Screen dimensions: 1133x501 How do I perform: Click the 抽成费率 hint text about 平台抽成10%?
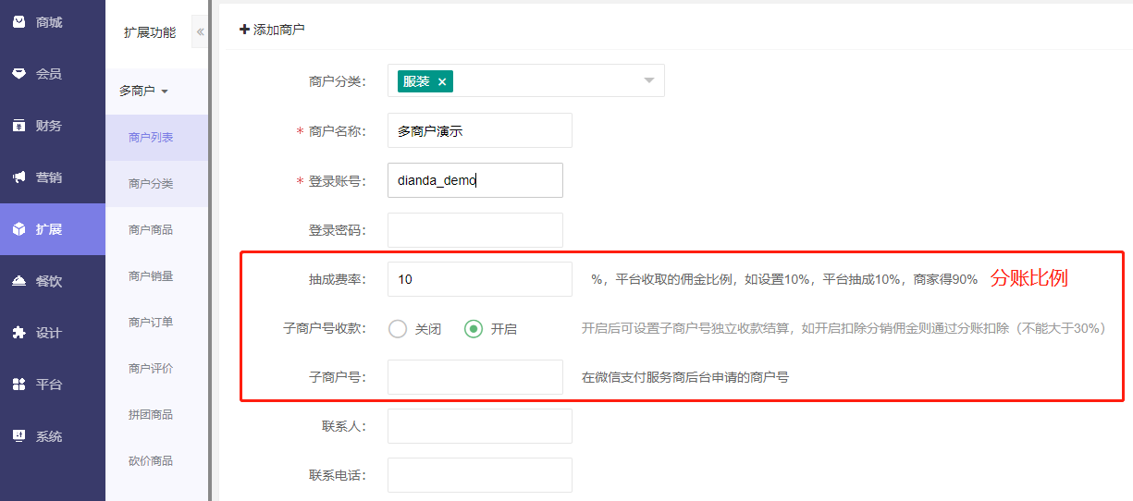pos(784,279)
